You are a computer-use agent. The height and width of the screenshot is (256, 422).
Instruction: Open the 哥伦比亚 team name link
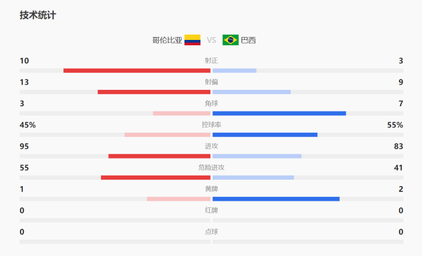click(x=167, y=40)
